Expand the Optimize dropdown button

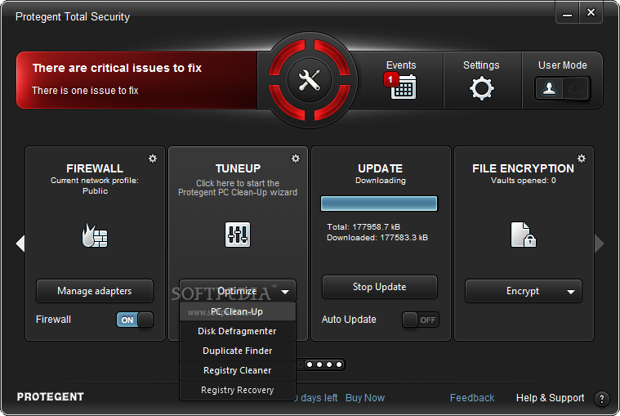tap(237, 291)
